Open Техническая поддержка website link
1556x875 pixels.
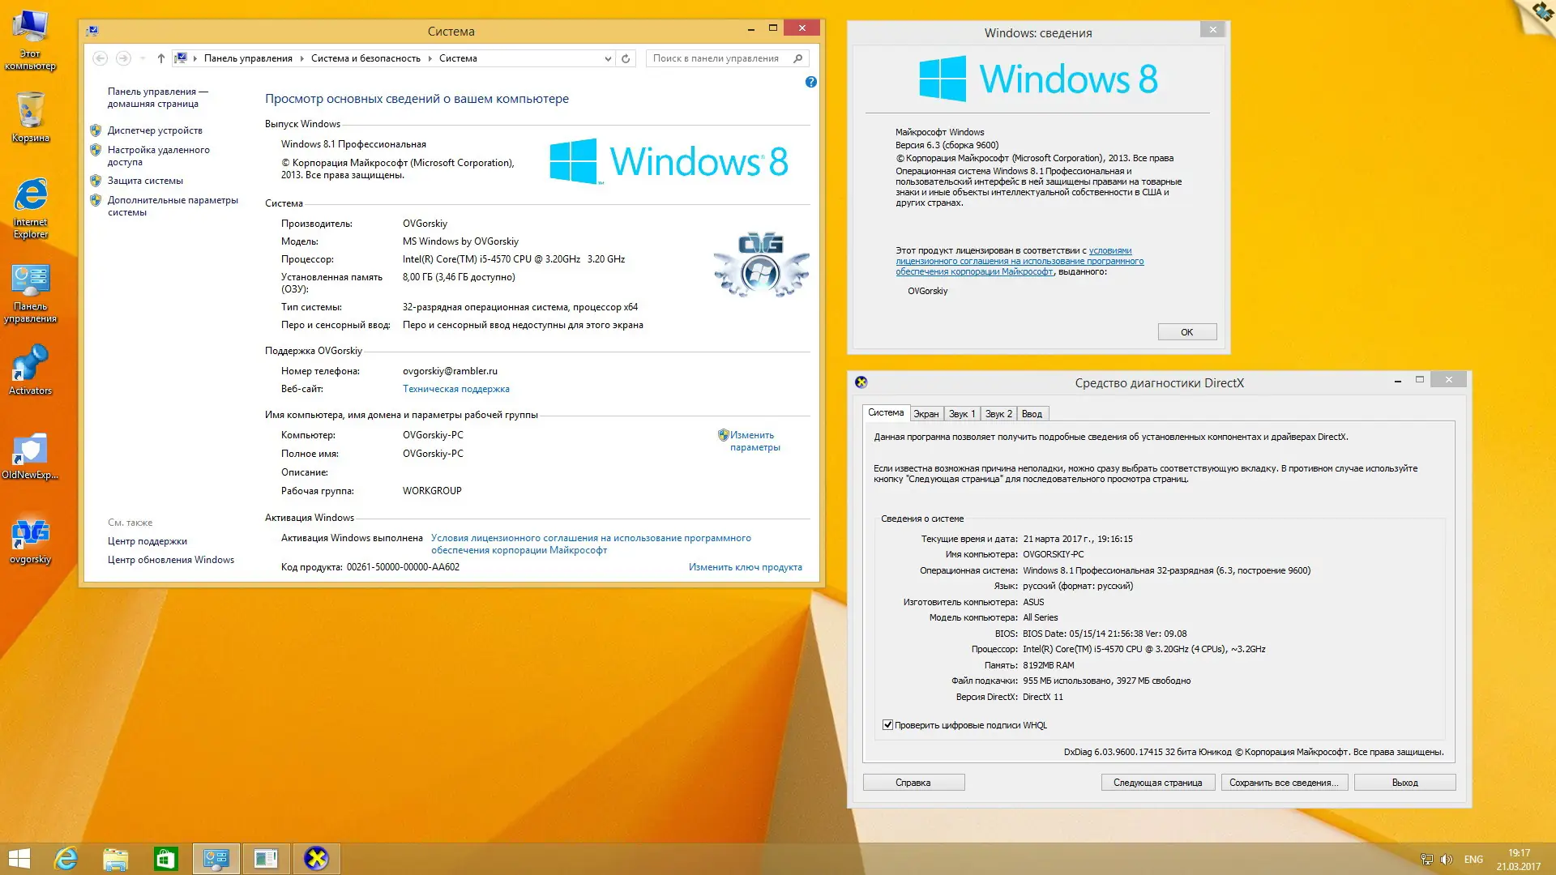455,389
